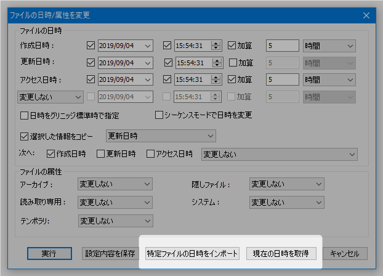
Task: Click the 作成日時 addition value field
Action: tap(283, 46)
